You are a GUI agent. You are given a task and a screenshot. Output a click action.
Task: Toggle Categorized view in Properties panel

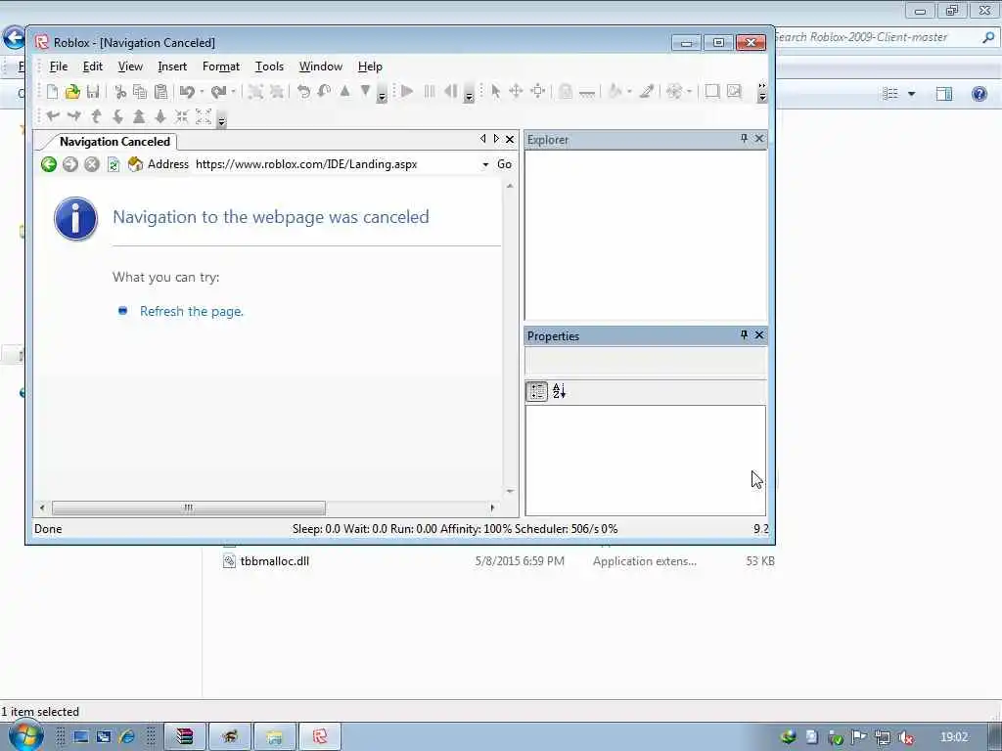click(537, 391)
